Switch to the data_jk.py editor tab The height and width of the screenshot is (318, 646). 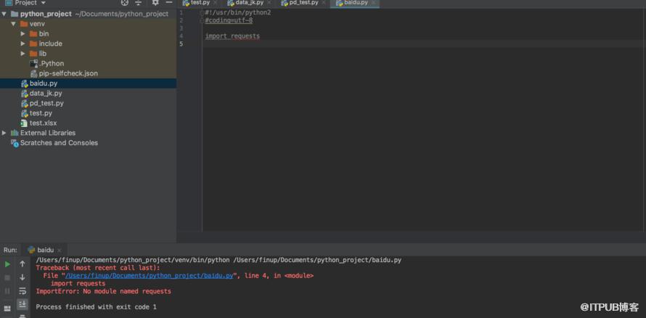[248, 3]
